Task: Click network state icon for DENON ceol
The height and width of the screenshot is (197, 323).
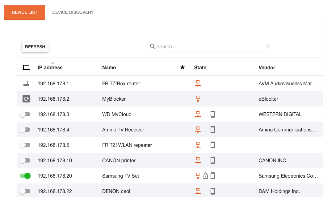Action: (198, 191)
